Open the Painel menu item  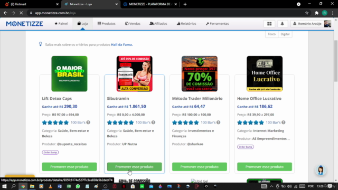pyautogui.click(x=61, y=23)
